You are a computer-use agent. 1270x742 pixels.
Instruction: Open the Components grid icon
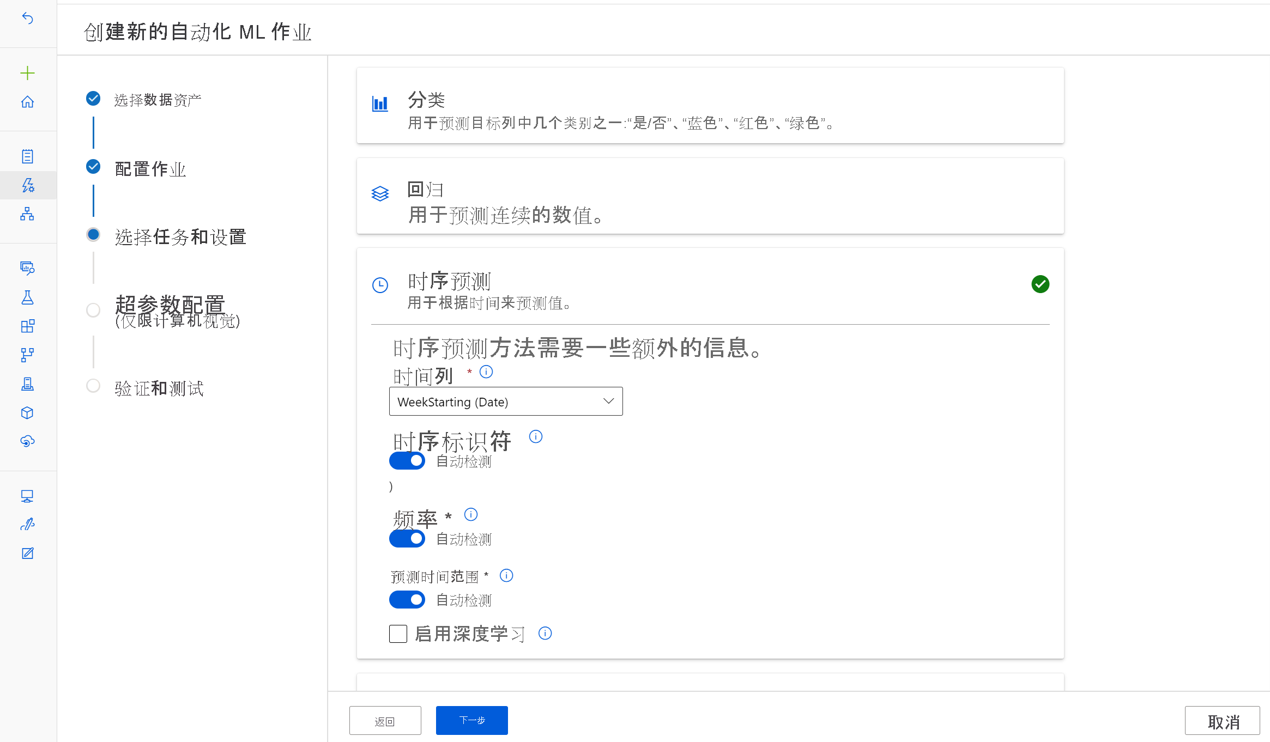[x=27, y=326]
